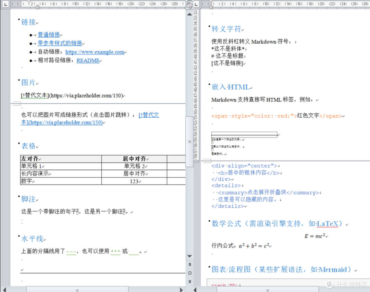Click the 居中的粗体内容 code line
This screenshot has width=370, height=292.
(x=249, y=173)
